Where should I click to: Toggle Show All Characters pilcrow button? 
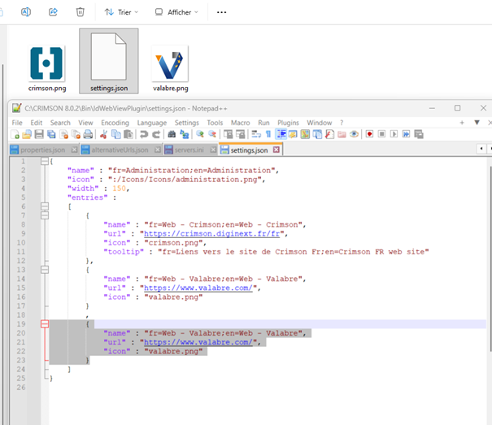(x=268, y=134)
